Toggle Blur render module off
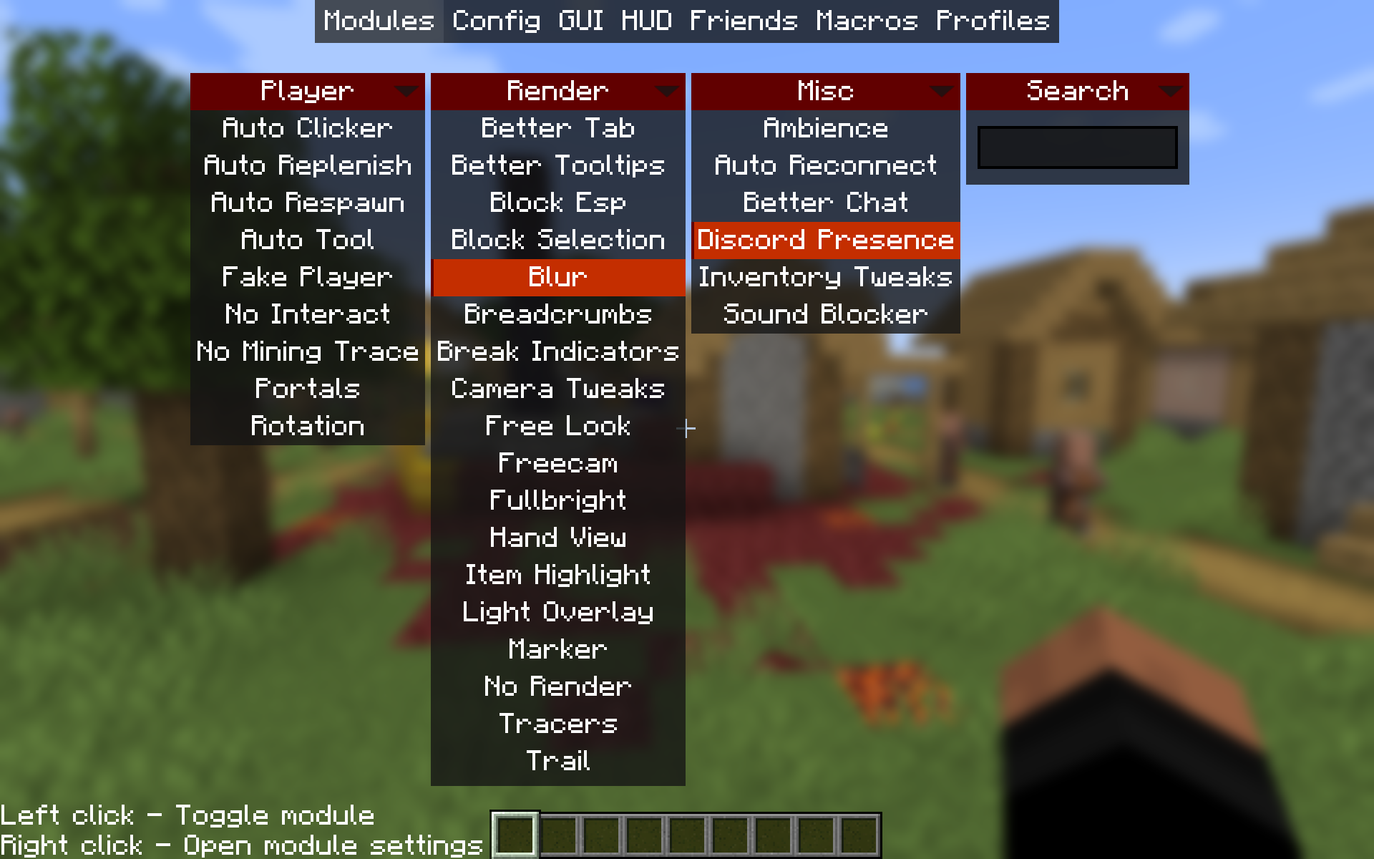 tap(558, 276)
